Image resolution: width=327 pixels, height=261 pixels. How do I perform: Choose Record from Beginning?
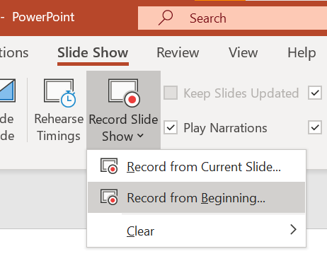point(196,197)
